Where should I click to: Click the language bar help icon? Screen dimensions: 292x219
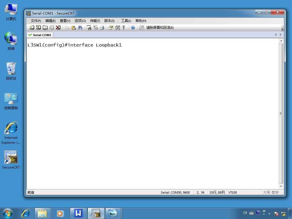[x=258, y=213]
